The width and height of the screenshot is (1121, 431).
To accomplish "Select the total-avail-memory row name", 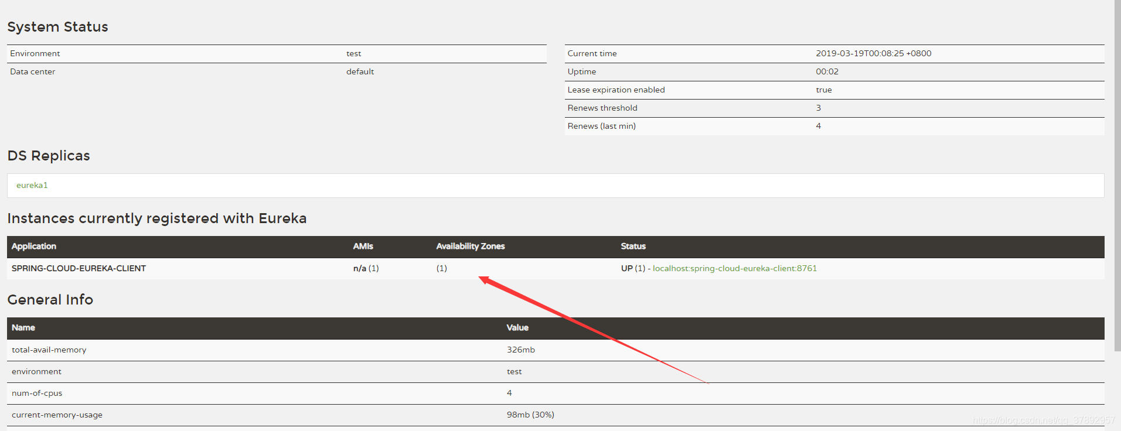I will coord(49,350).
